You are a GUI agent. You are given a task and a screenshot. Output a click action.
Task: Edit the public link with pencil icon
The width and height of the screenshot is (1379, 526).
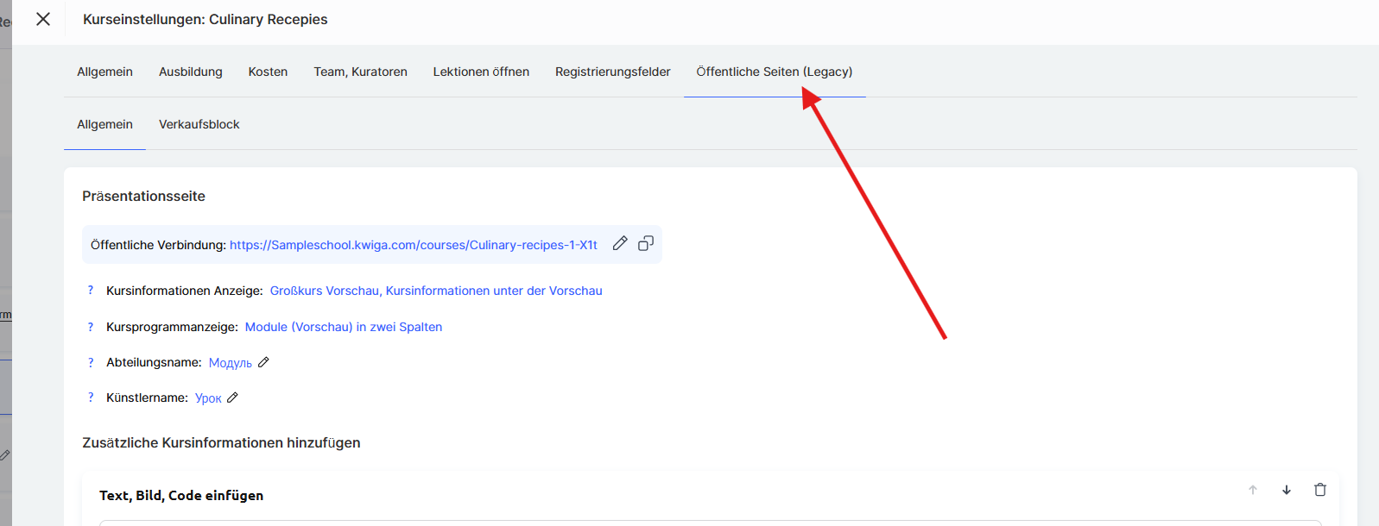click(620, 244)
